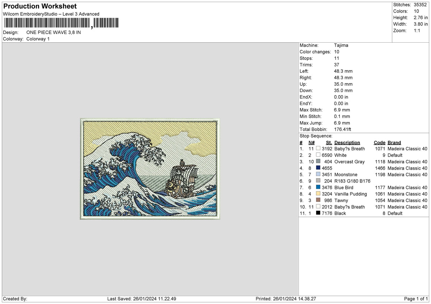Select the Black thread swatch in row 11
The image size is (431, 304).
318,213
